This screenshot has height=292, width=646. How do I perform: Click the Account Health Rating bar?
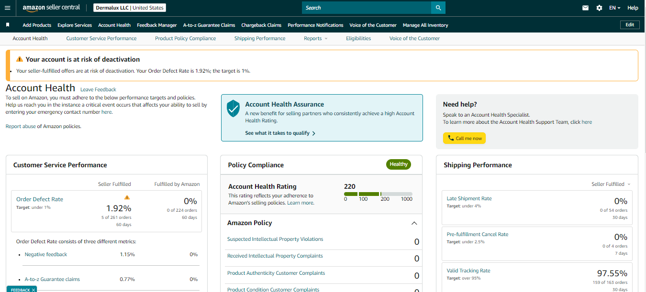378,194
